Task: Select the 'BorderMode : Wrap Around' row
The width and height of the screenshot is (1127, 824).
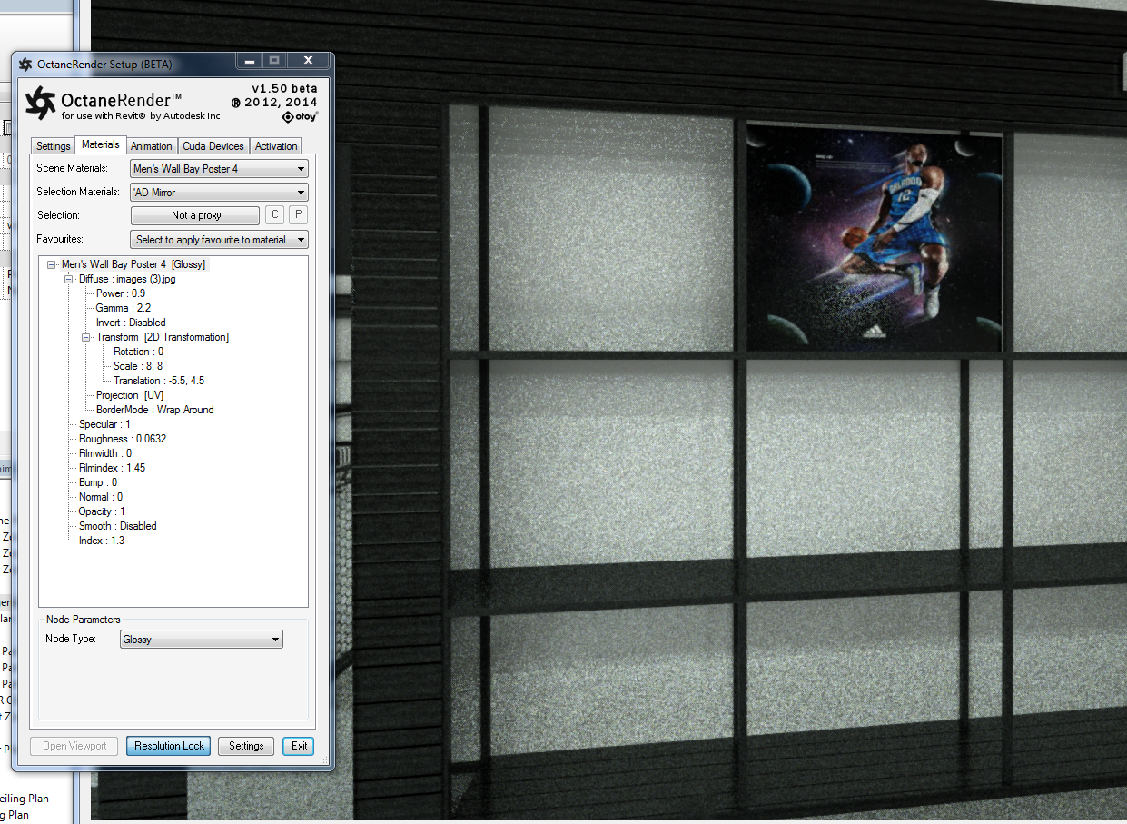Action: [154, 410]
